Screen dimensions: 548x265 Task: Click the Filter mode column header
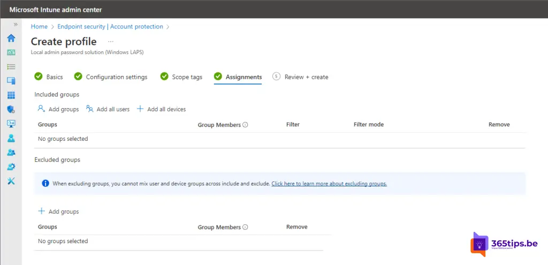pos(369,124)
